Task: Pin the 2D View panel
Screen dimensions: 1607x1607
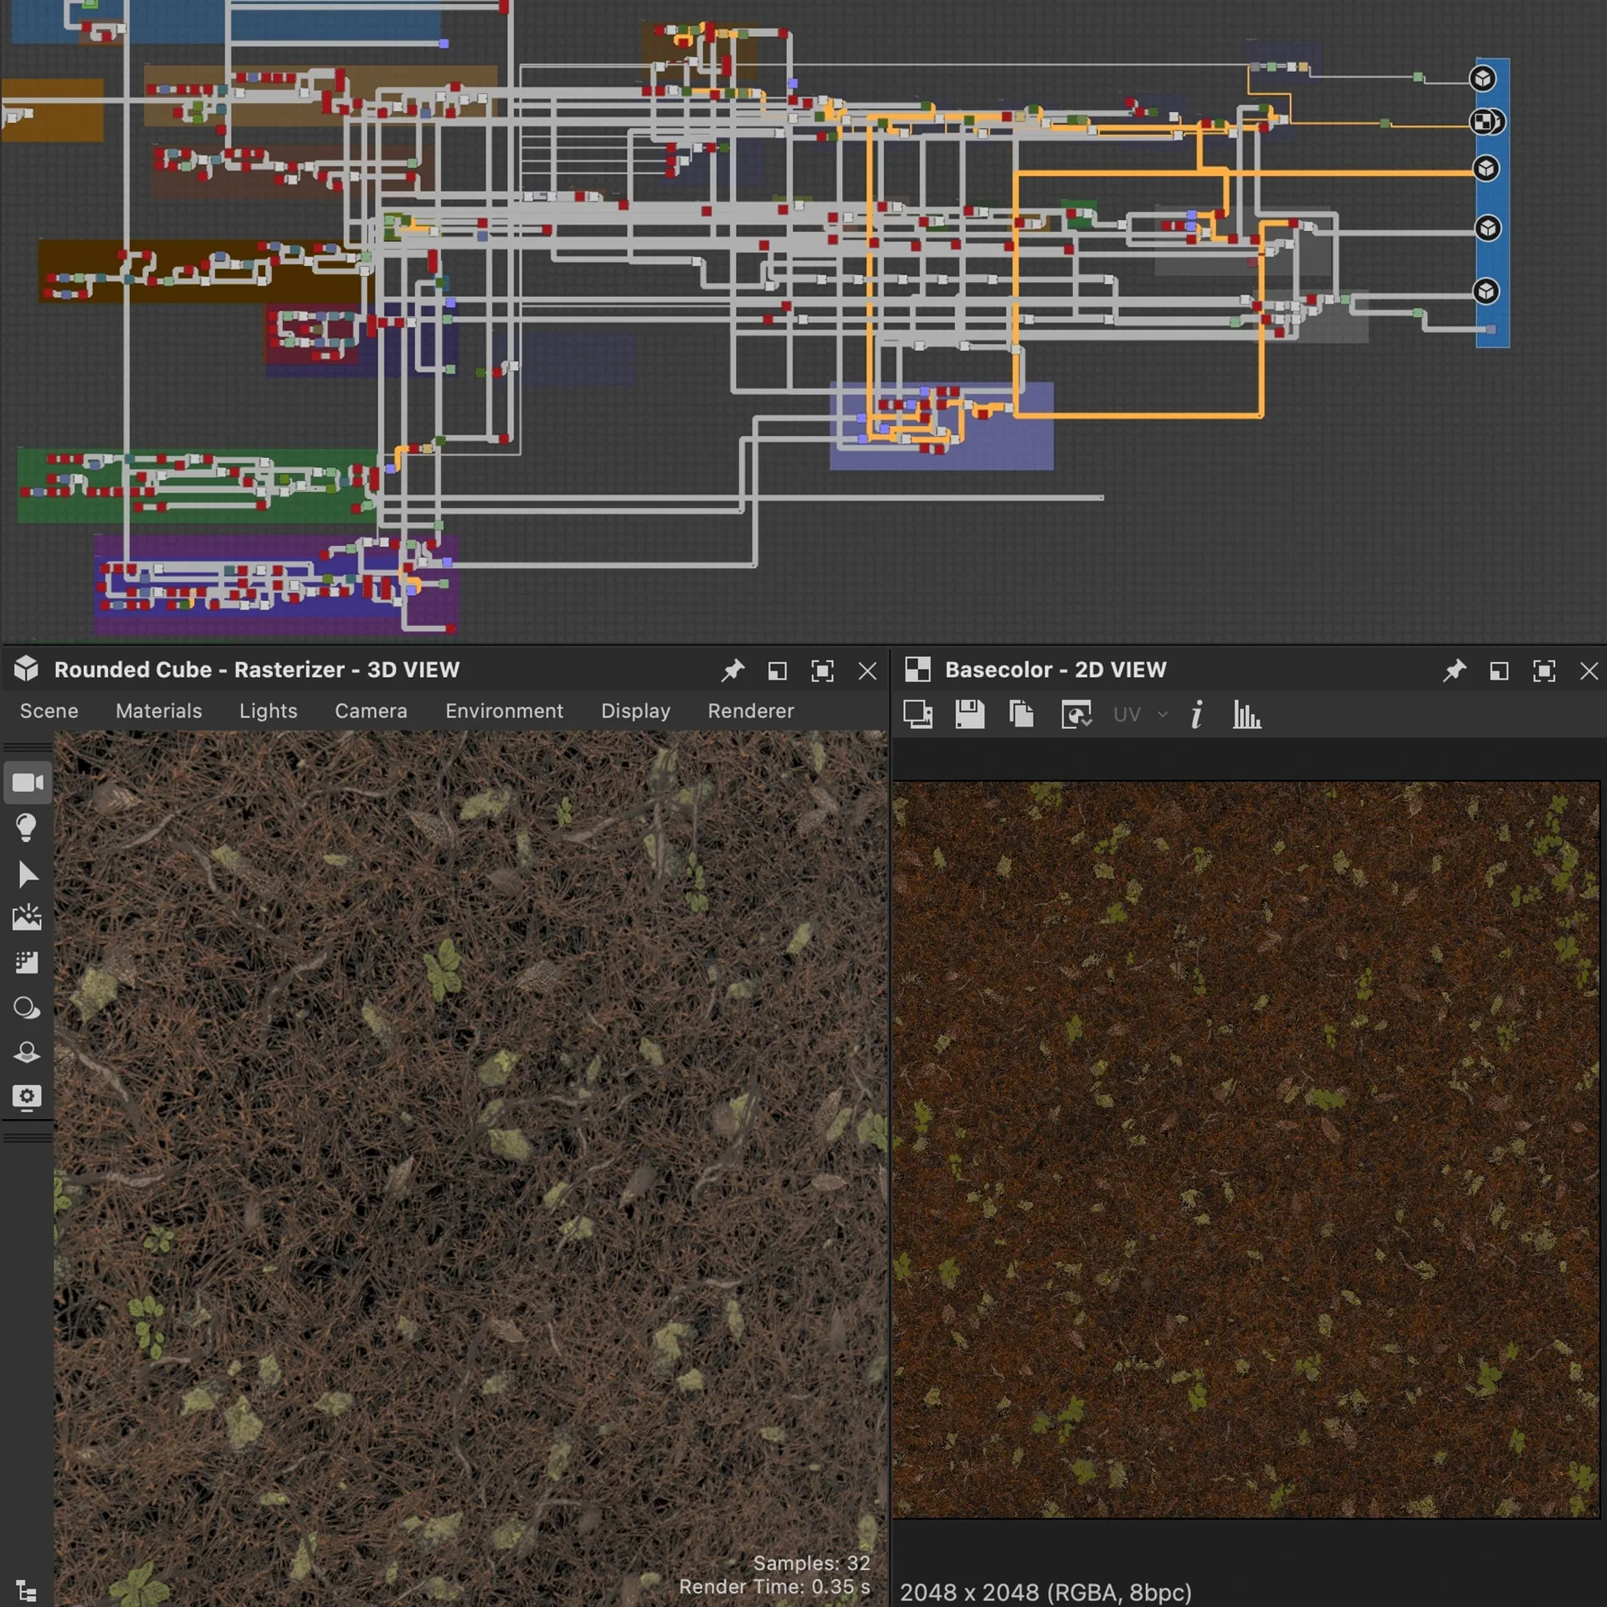Action: (x=1454, y=670)
